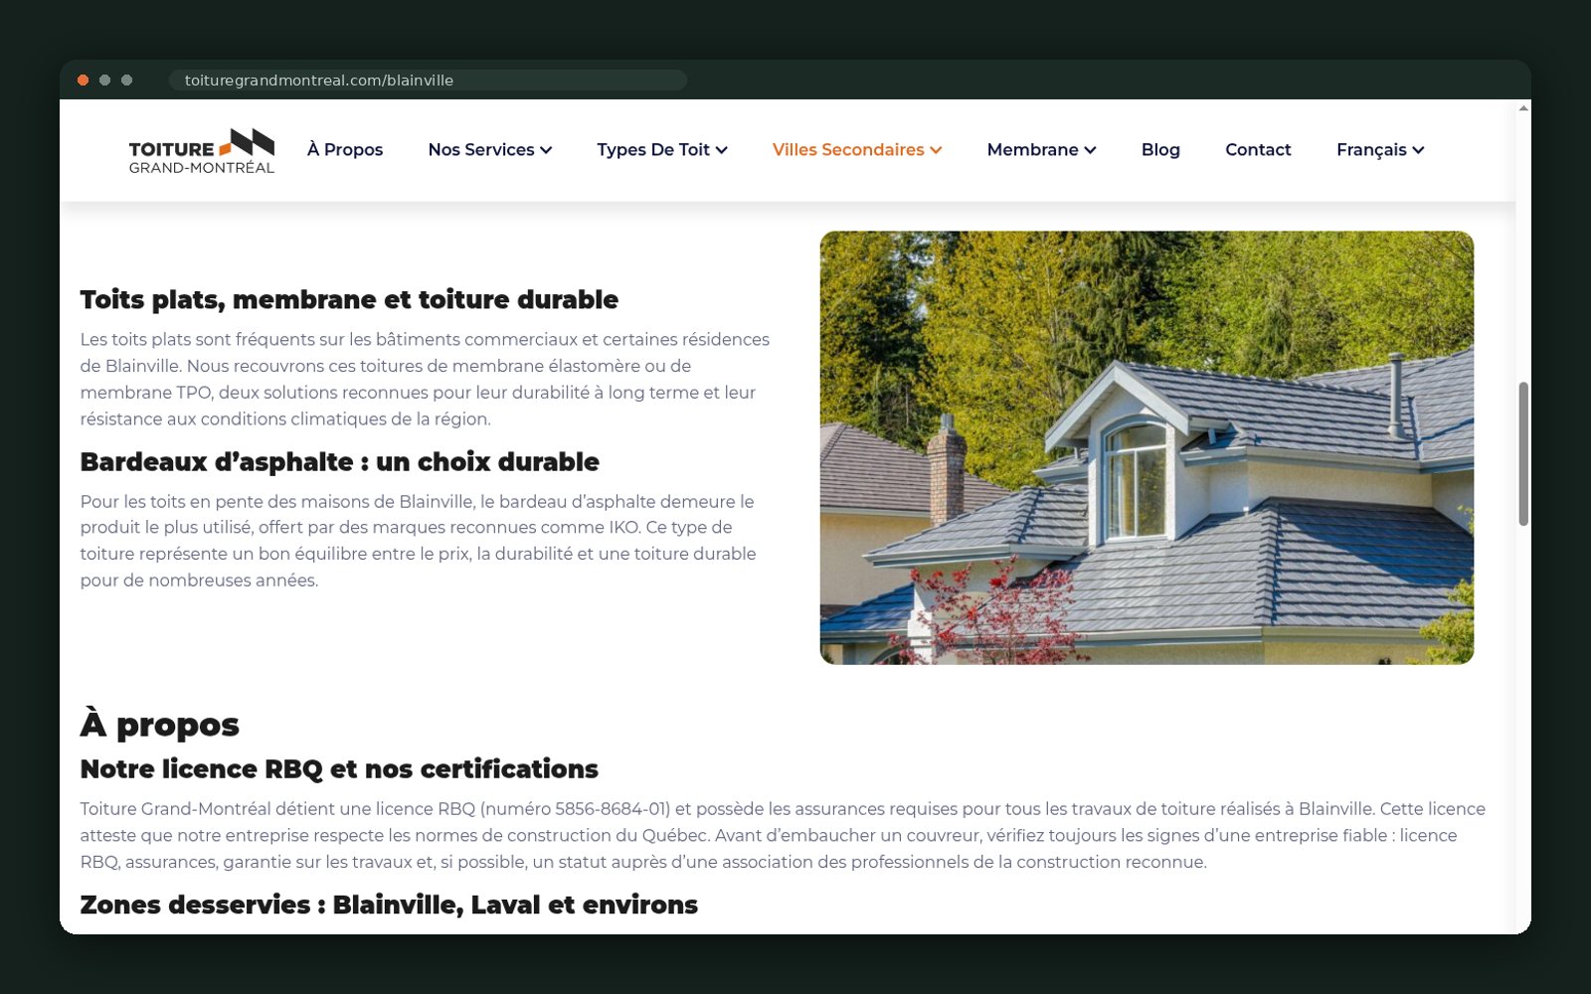
Task: Open the Villes Secondaires menu item
Action: [x=848, y=150]
